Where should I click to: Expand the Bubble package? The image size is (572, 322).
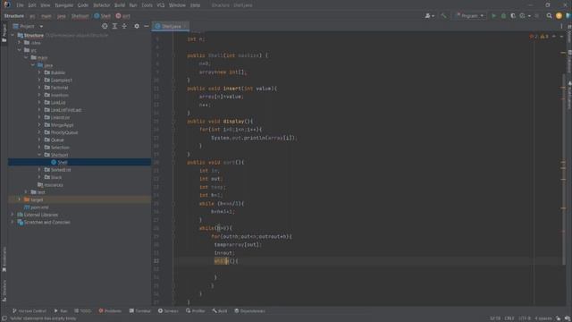39,72
